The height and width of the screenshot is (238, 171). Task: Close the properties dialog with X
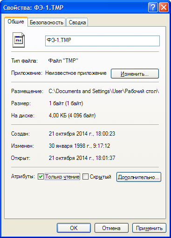[x=164, y=7]
